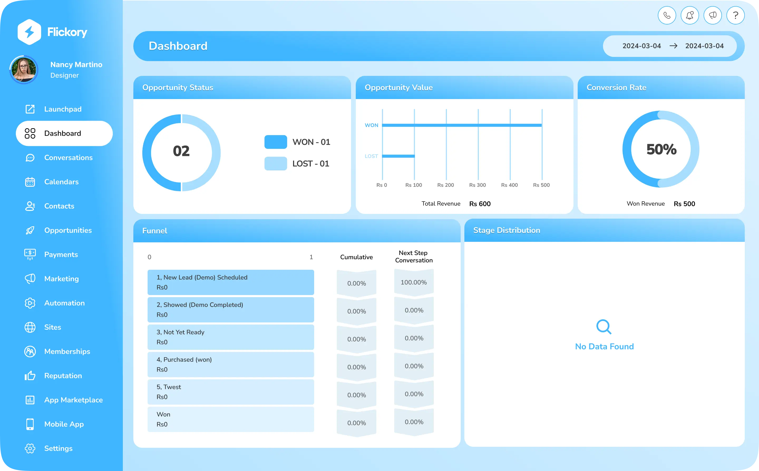Open the Conversations menu item
This screenshot has width=759, height=471.
tap(68, 158)
